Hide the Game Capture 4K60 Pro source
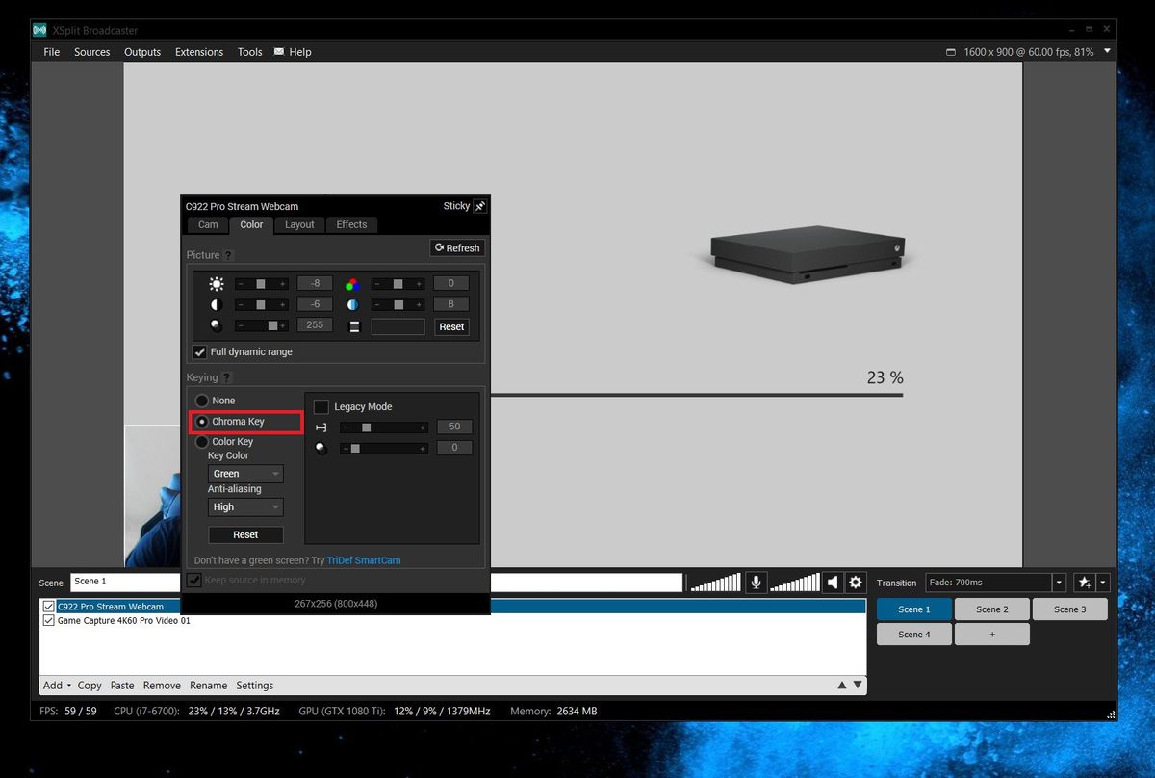This screenshot has width=1155, height=778. pyautogui.click(x=49, y=620)
